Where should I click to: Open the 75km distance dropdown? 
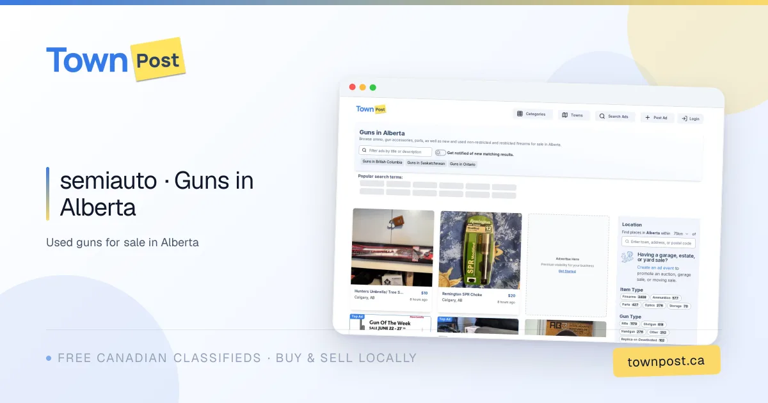680,234
